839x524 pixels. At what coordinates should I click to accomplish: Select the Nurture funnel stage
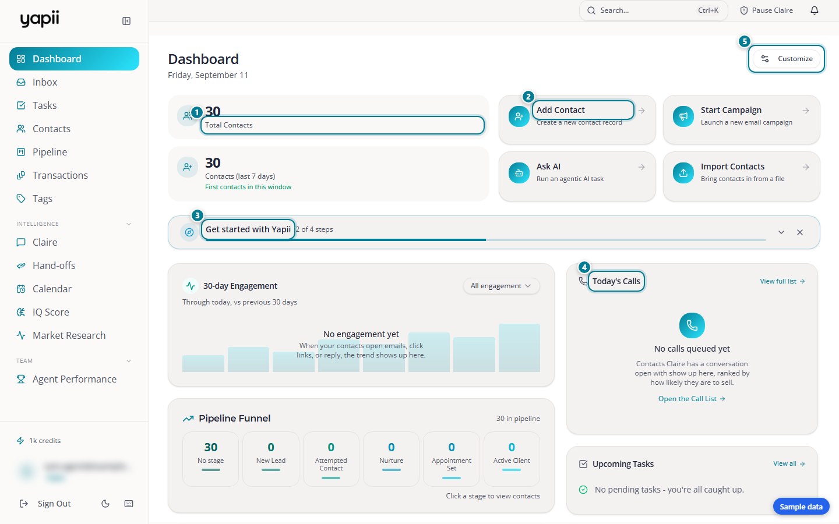pos(392,459)
